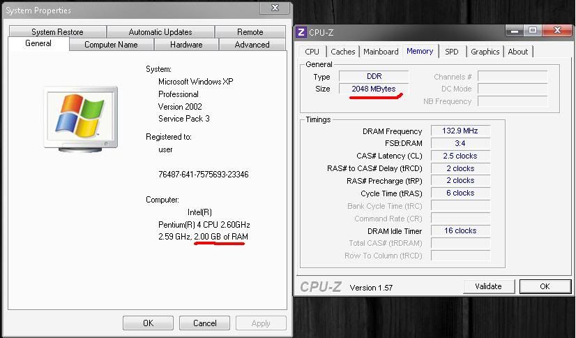Click the Size field showing 2048 MBytes

374,89
